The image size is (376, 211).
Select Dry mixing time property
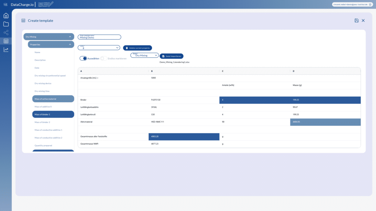click(x=42, y=91)
